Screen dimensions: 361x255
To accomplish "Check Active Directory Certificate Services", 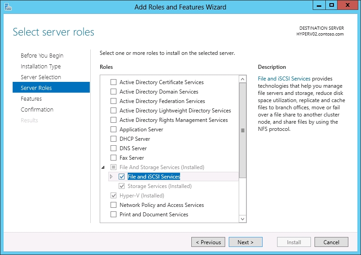I will pyautogui.click(x=114, y=82).
